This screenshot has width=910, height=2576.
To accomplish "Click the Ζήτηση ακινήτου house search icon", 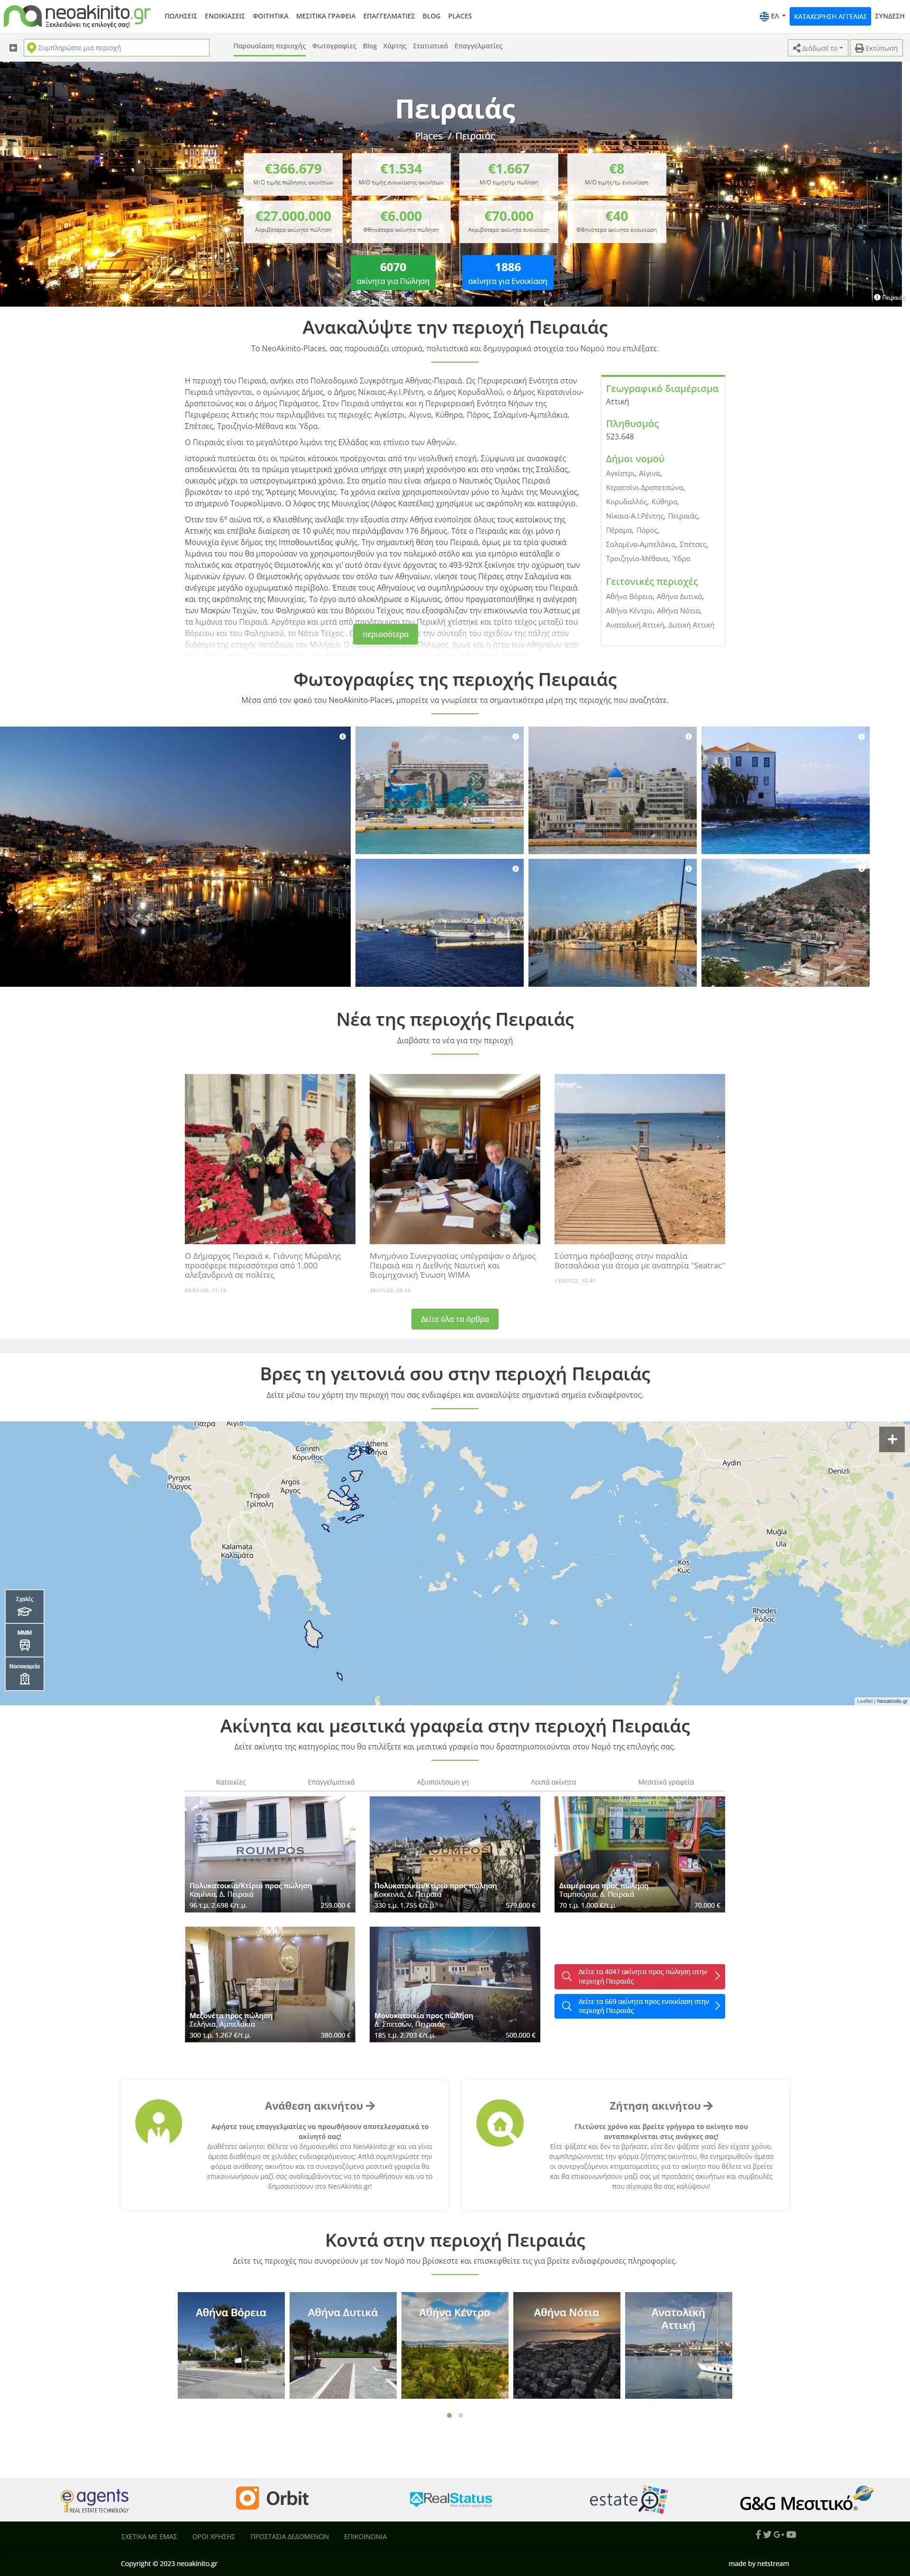I will [x=500, y=2123].
